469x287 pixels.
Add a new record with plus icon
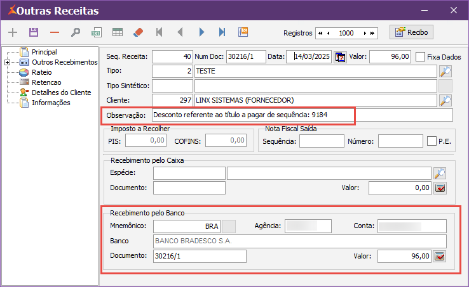coord(13,32)
